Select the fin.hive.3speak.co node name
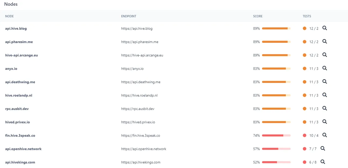Screen dimensions: 348x168 (20, 135)
